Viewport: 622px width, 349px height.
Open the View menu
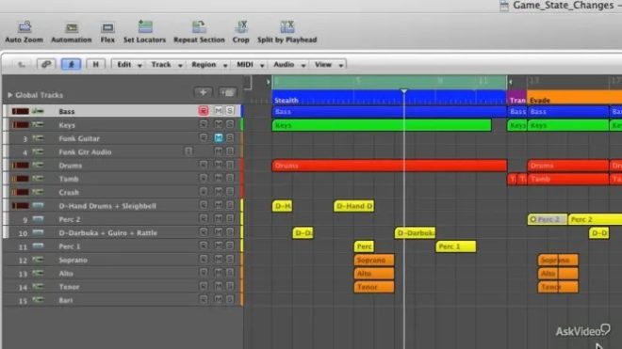(329, 65)
